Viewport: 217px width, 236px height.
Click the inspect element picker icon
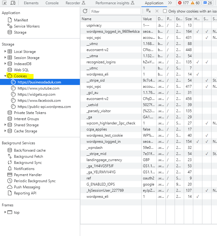(x=4, y=3)
